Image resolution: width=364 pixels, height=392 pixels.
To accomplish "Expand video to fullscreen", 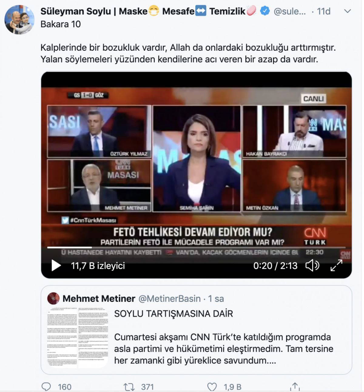I will [336, 265].
